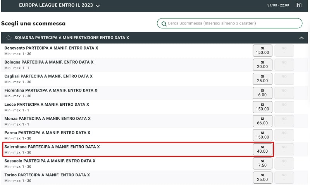The image size is (310, 186).
Task: Click the magnifier icon in search box
Action: click(x=164, y=23)
